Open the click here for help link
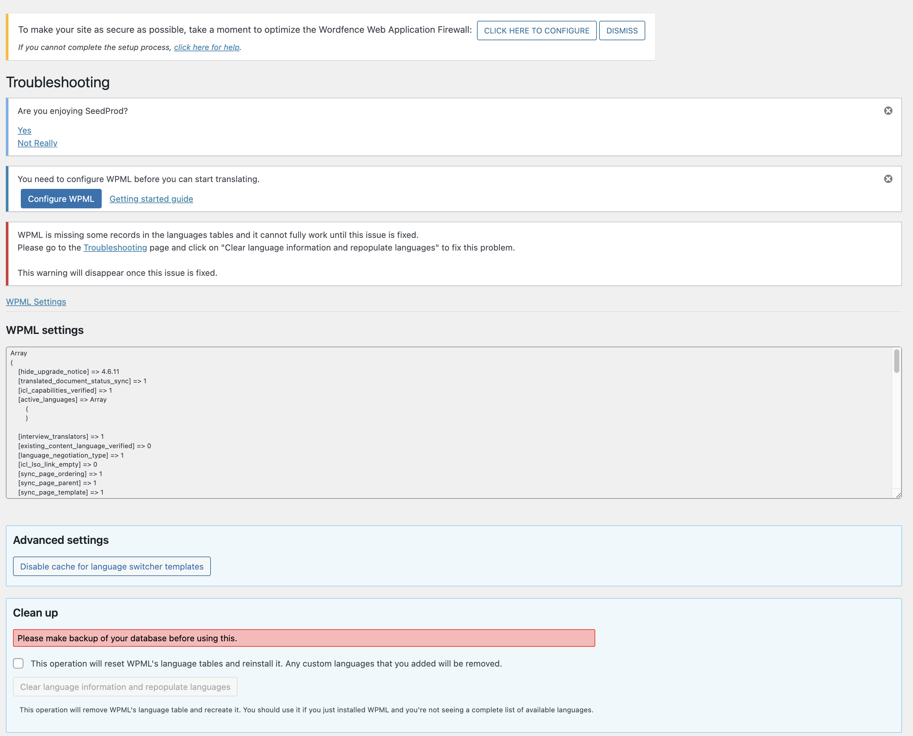 pos(207,47)
